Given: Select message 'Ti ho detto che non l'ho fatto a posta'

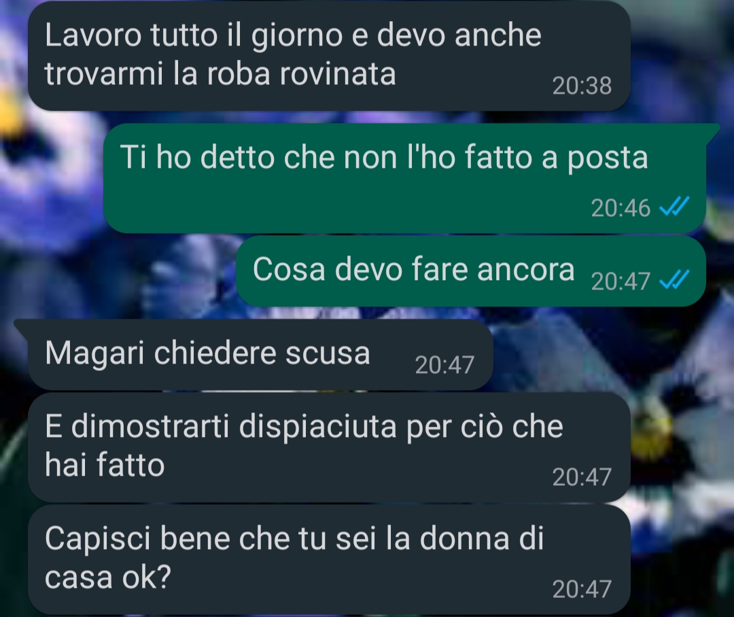Looking at the screenshot, I should (x=404, y=178).
